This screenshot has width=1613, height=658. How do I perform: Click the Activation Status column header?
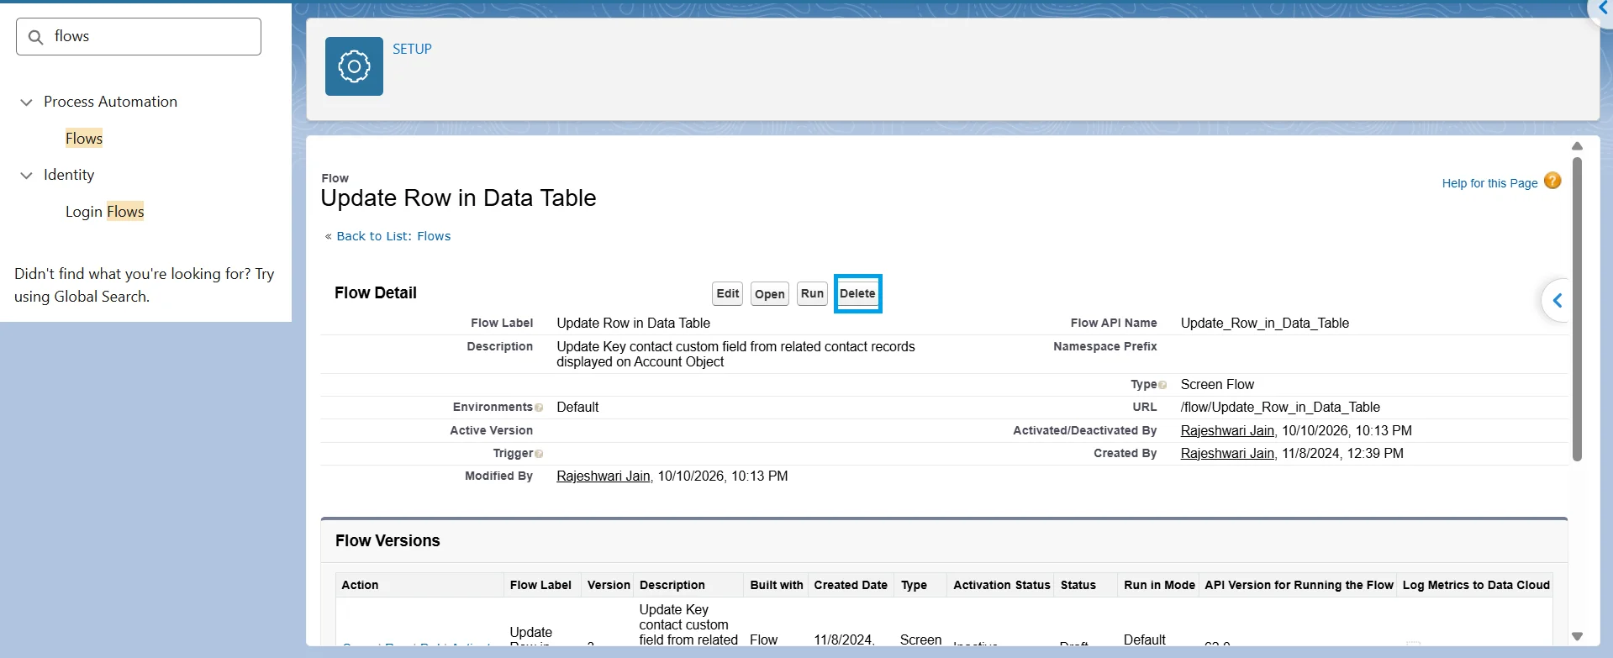tap(1002, 585)
